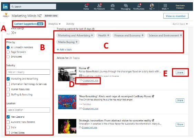Image resolution: width=194 pixels, height=138 pixels.
Task: Check the India location checkbox
Action: point(8,127)
